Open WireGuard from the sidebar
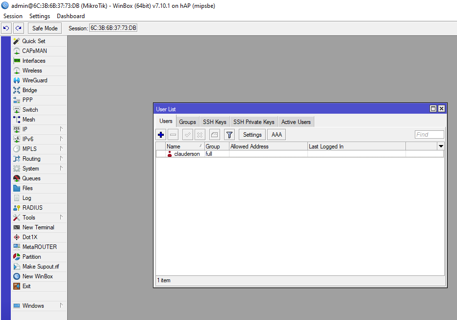457x320 pixels. 34,80
